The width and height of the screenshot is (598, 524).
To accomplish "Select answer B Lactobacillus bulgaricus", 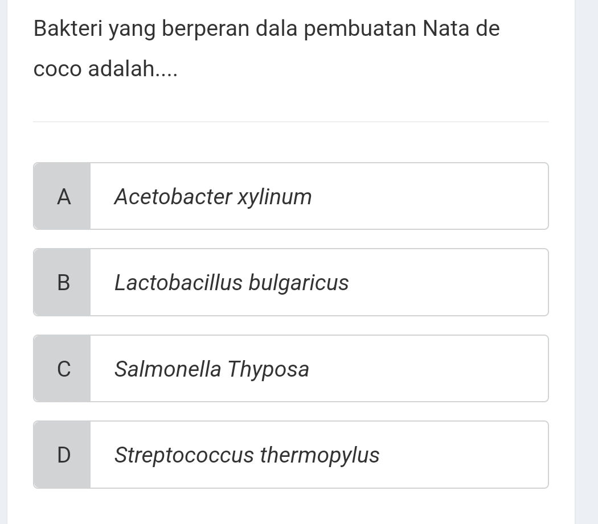I will pyautogui.click(x=290, y=282).
